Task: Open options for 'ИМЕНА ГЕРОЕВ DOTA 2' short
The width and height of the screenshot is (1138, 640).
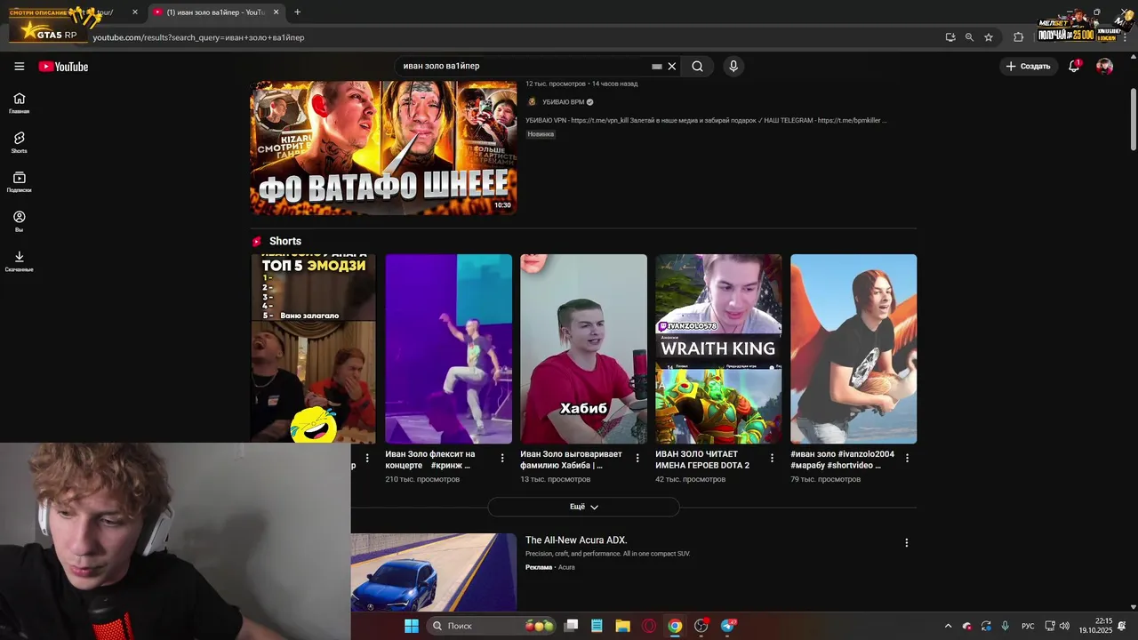Action: coord(772,458)
